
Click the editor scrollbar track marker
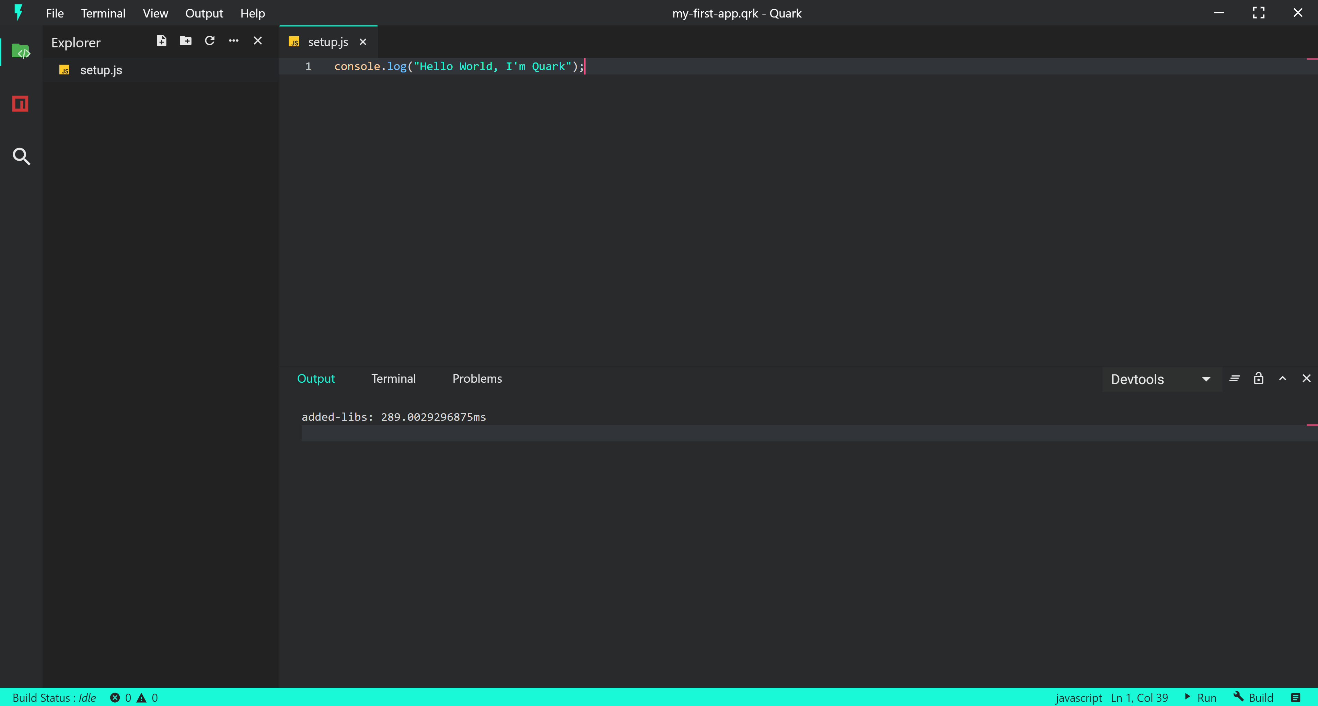click(1312, 59)
